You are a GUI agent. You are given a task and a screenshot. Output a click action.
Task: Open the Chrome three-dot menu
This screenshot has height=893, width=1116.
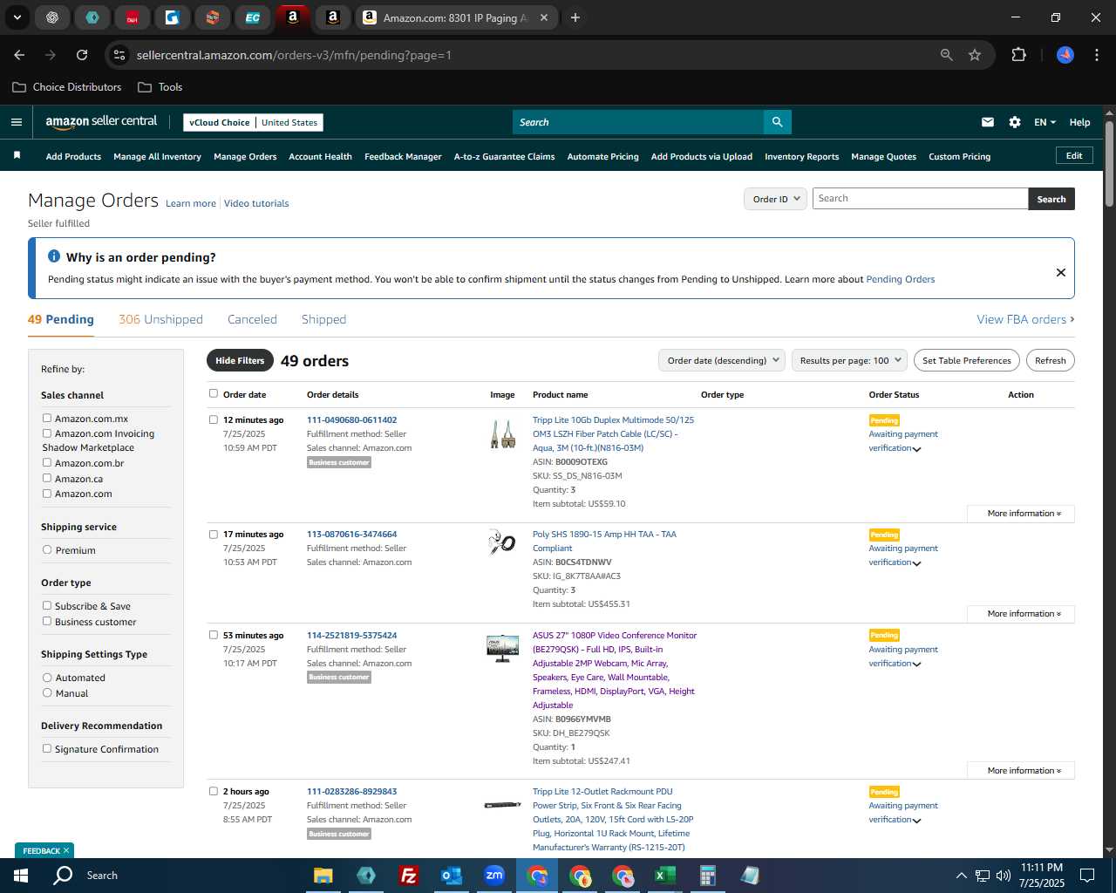point(1095,55)
